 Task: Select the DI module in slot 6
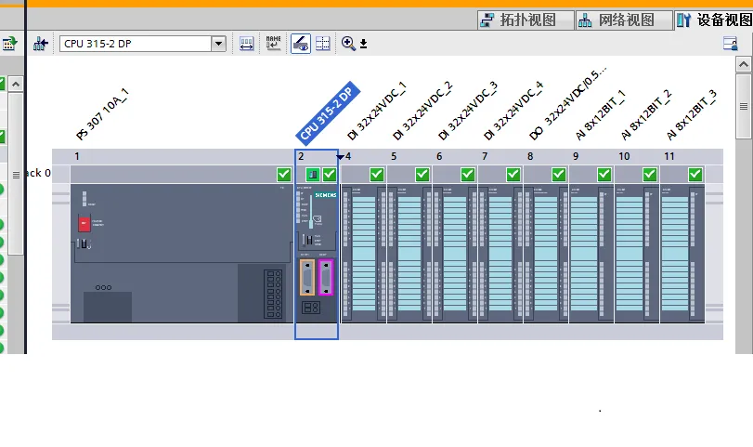(x=455, y=254)
